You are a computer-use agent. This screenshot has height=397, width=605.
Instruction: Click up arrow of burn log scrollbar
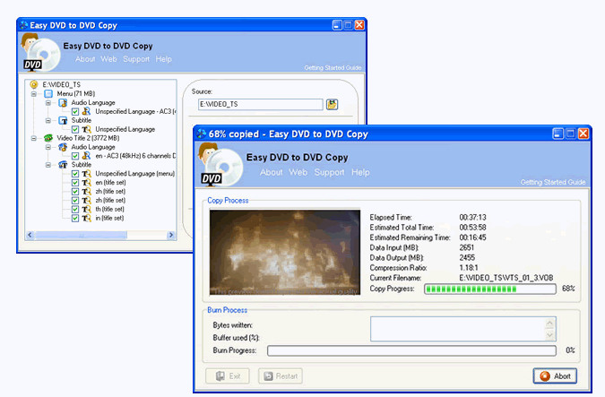pos(549,323)
